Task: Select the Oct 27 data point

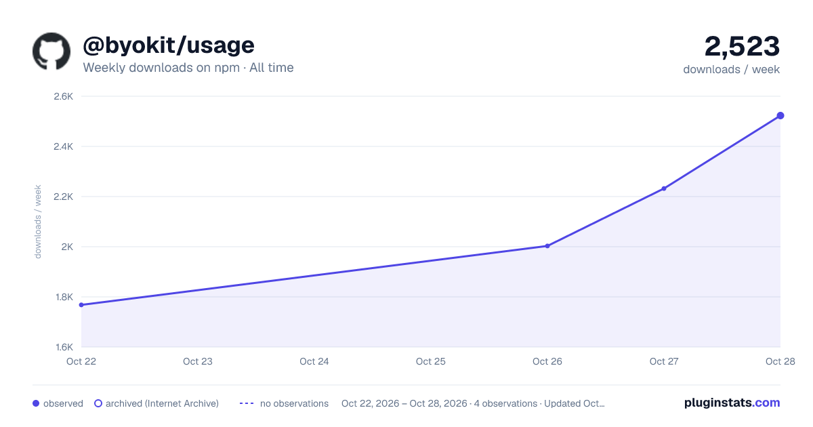Action: click(x=664, y=188)
